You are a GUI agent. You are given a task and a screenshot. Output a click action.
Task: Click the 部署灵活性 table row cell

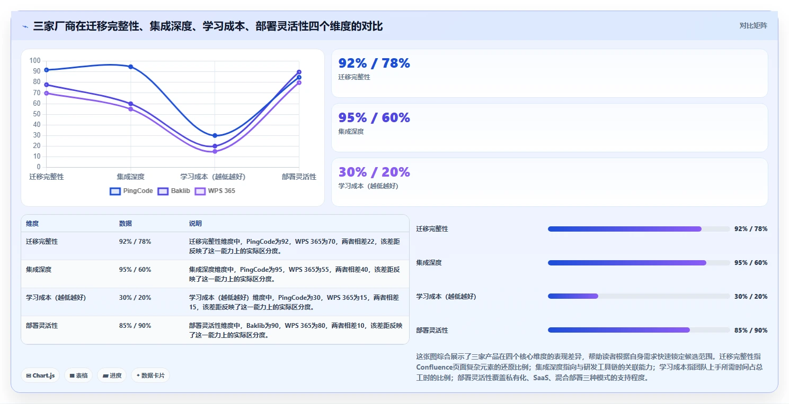point(42,325)
